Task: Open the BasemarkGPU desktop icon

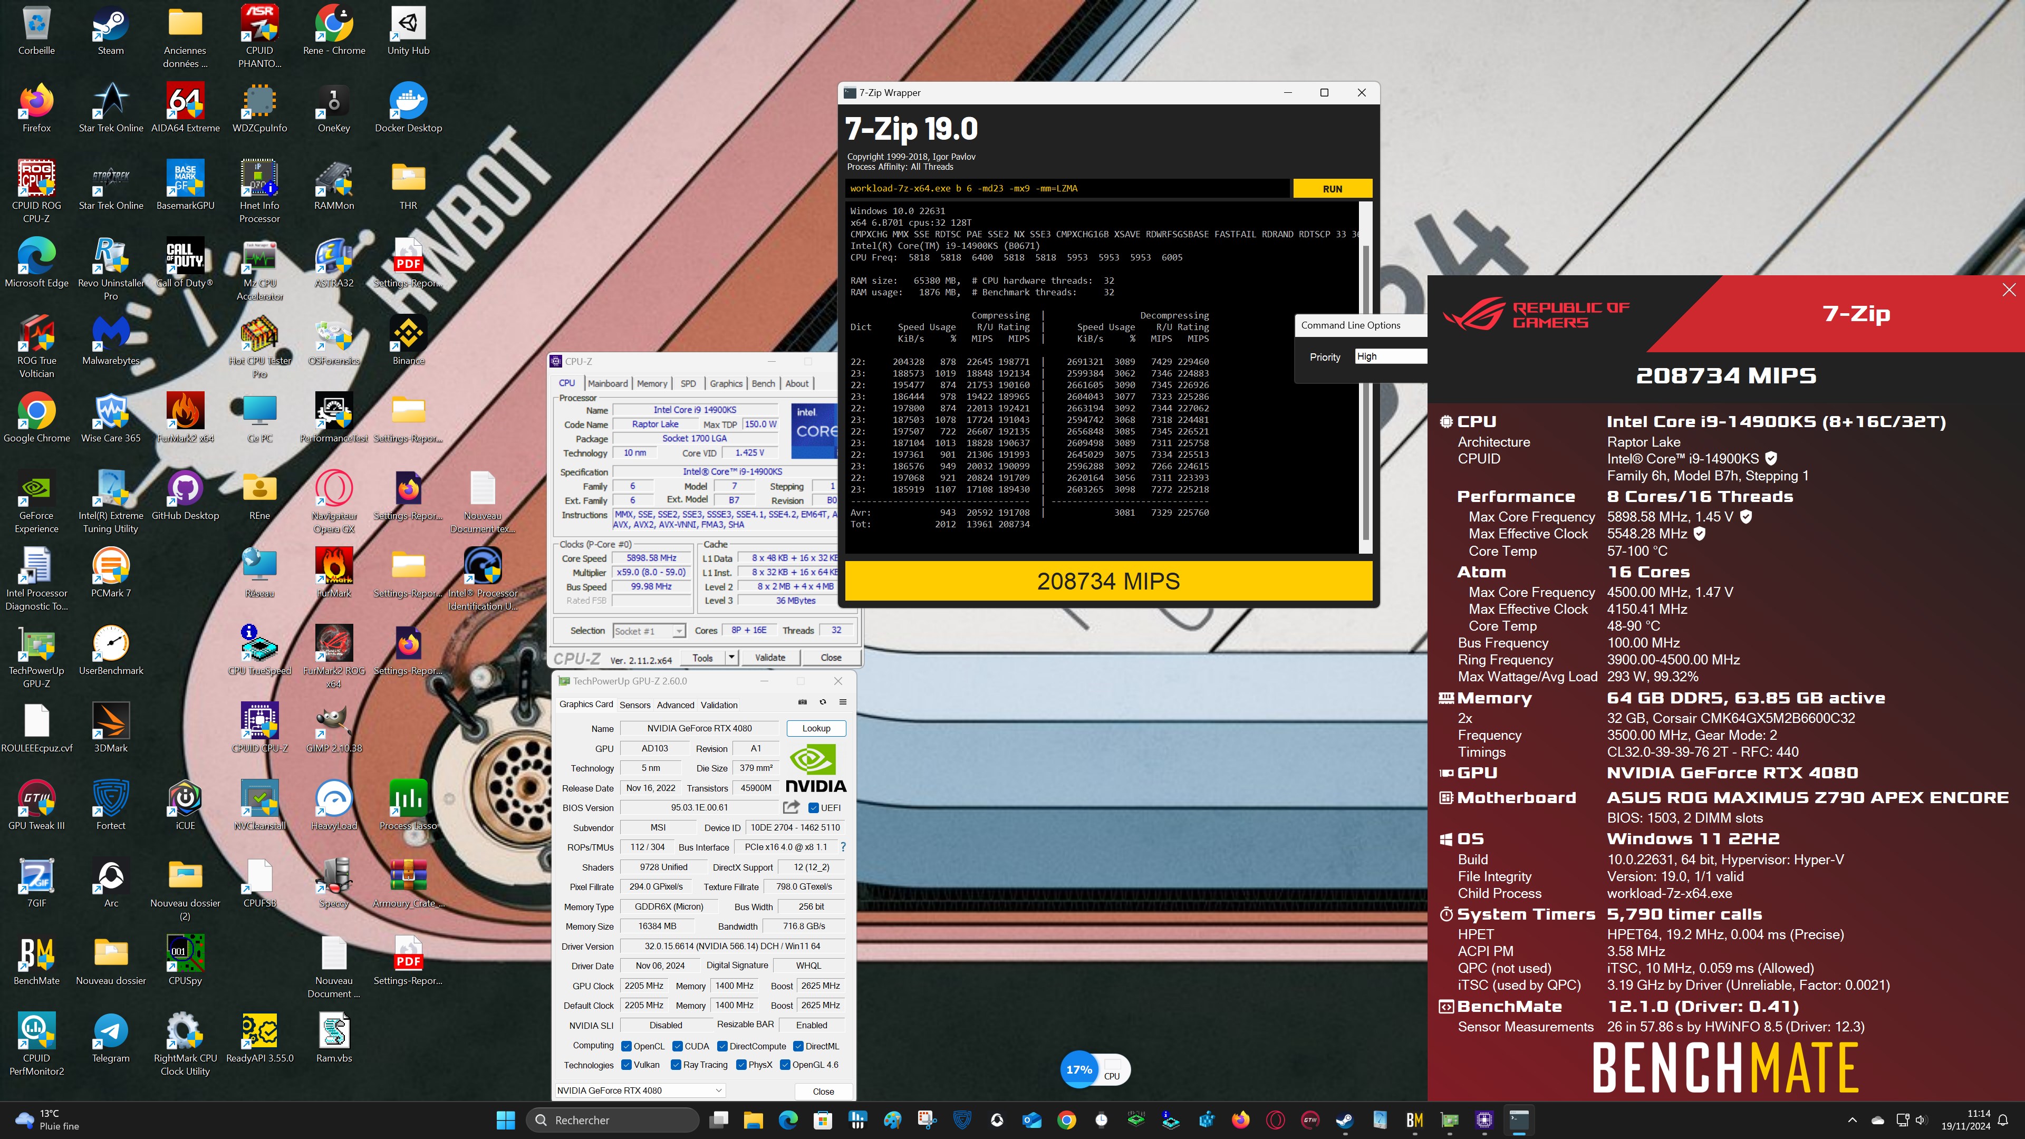Action: (x=186, y=186)
